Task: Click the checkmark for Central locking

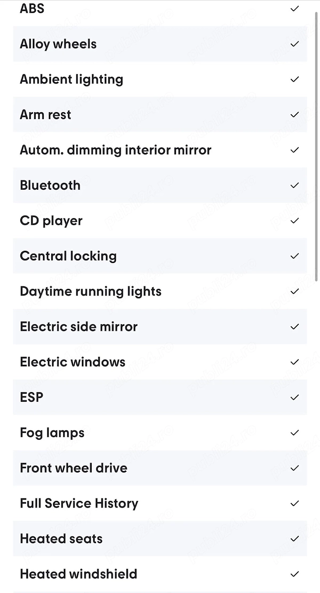Action: (x=295, y=256)
